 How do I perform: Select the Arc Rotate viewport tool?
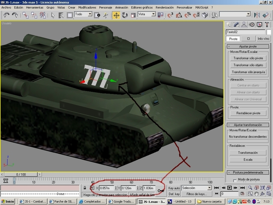coord(263,193)
